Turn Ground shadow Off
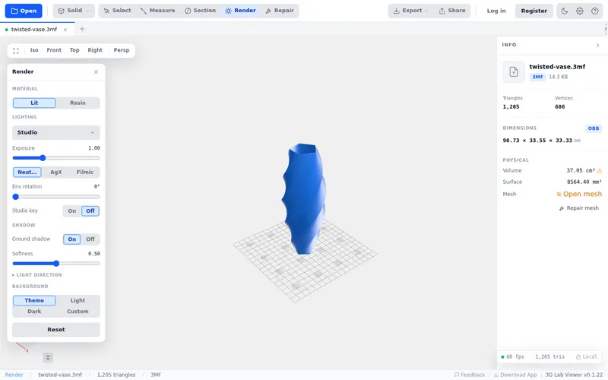 click(x=90, y=239)
